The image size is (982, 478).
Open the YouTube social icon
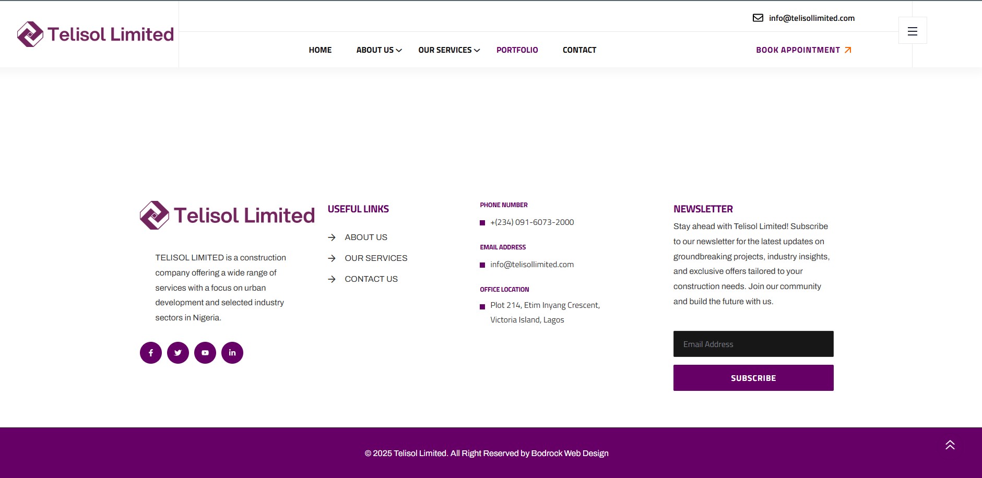pos(205,353)
